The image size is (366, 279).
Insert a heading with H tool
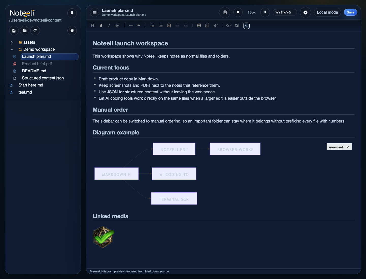pyautogui.click(x=93, y=25)
